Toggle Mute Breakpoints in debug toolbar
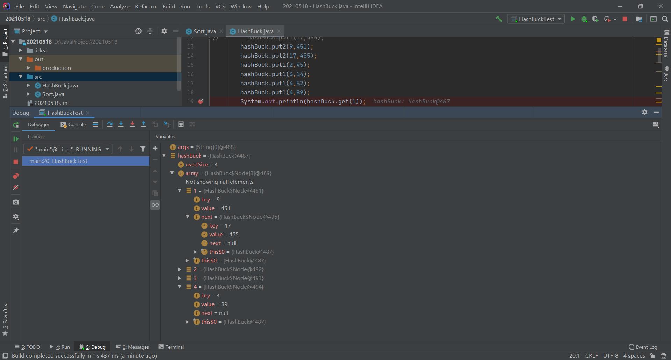Viewport: 671px width, 360px height. point(16,188)
